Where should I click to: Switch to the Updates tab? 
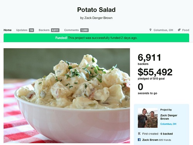pos(22,30)
